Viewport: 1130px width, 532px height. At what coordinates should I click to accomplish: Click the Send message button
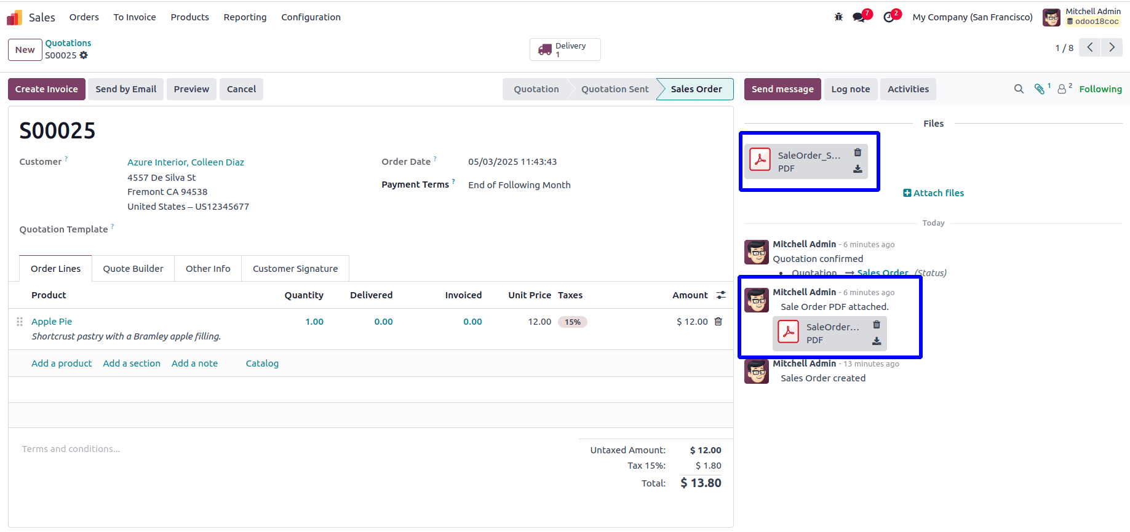pos(782,89)
